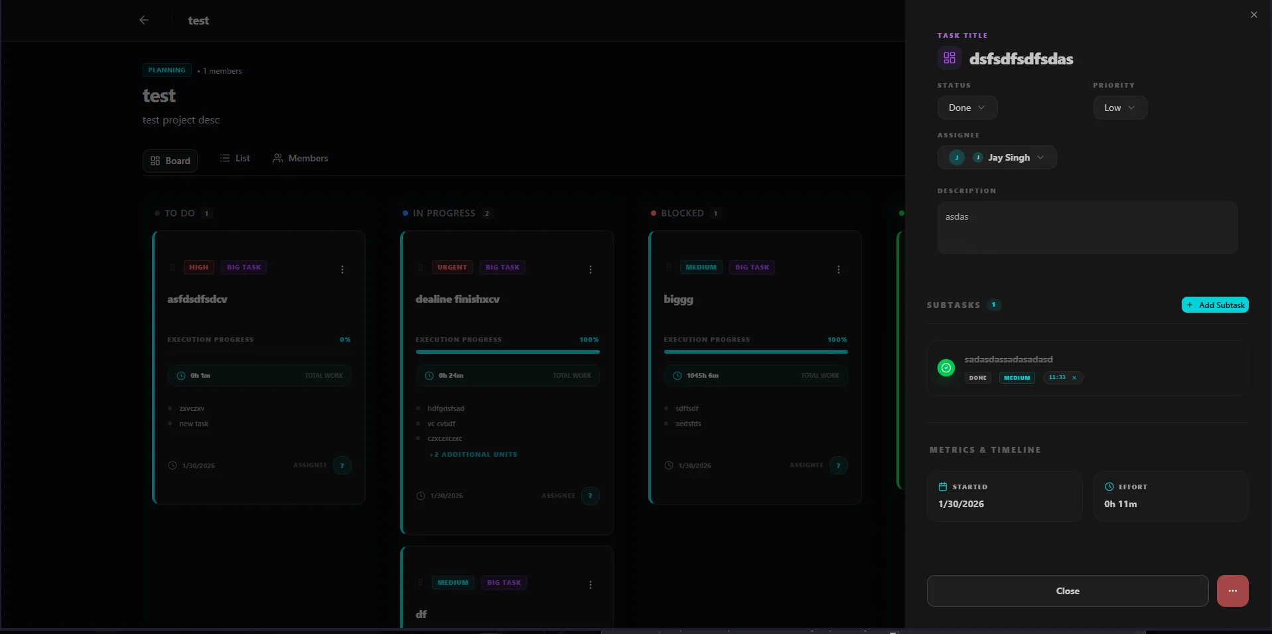Click the clock icon beside EFFORT
This screenshot has width=1272, height=634.
(1109, 487)
